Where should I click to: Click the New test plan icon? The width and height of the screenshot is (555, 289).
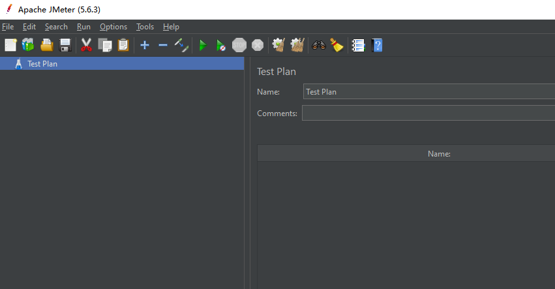click(x=10, y=45)
